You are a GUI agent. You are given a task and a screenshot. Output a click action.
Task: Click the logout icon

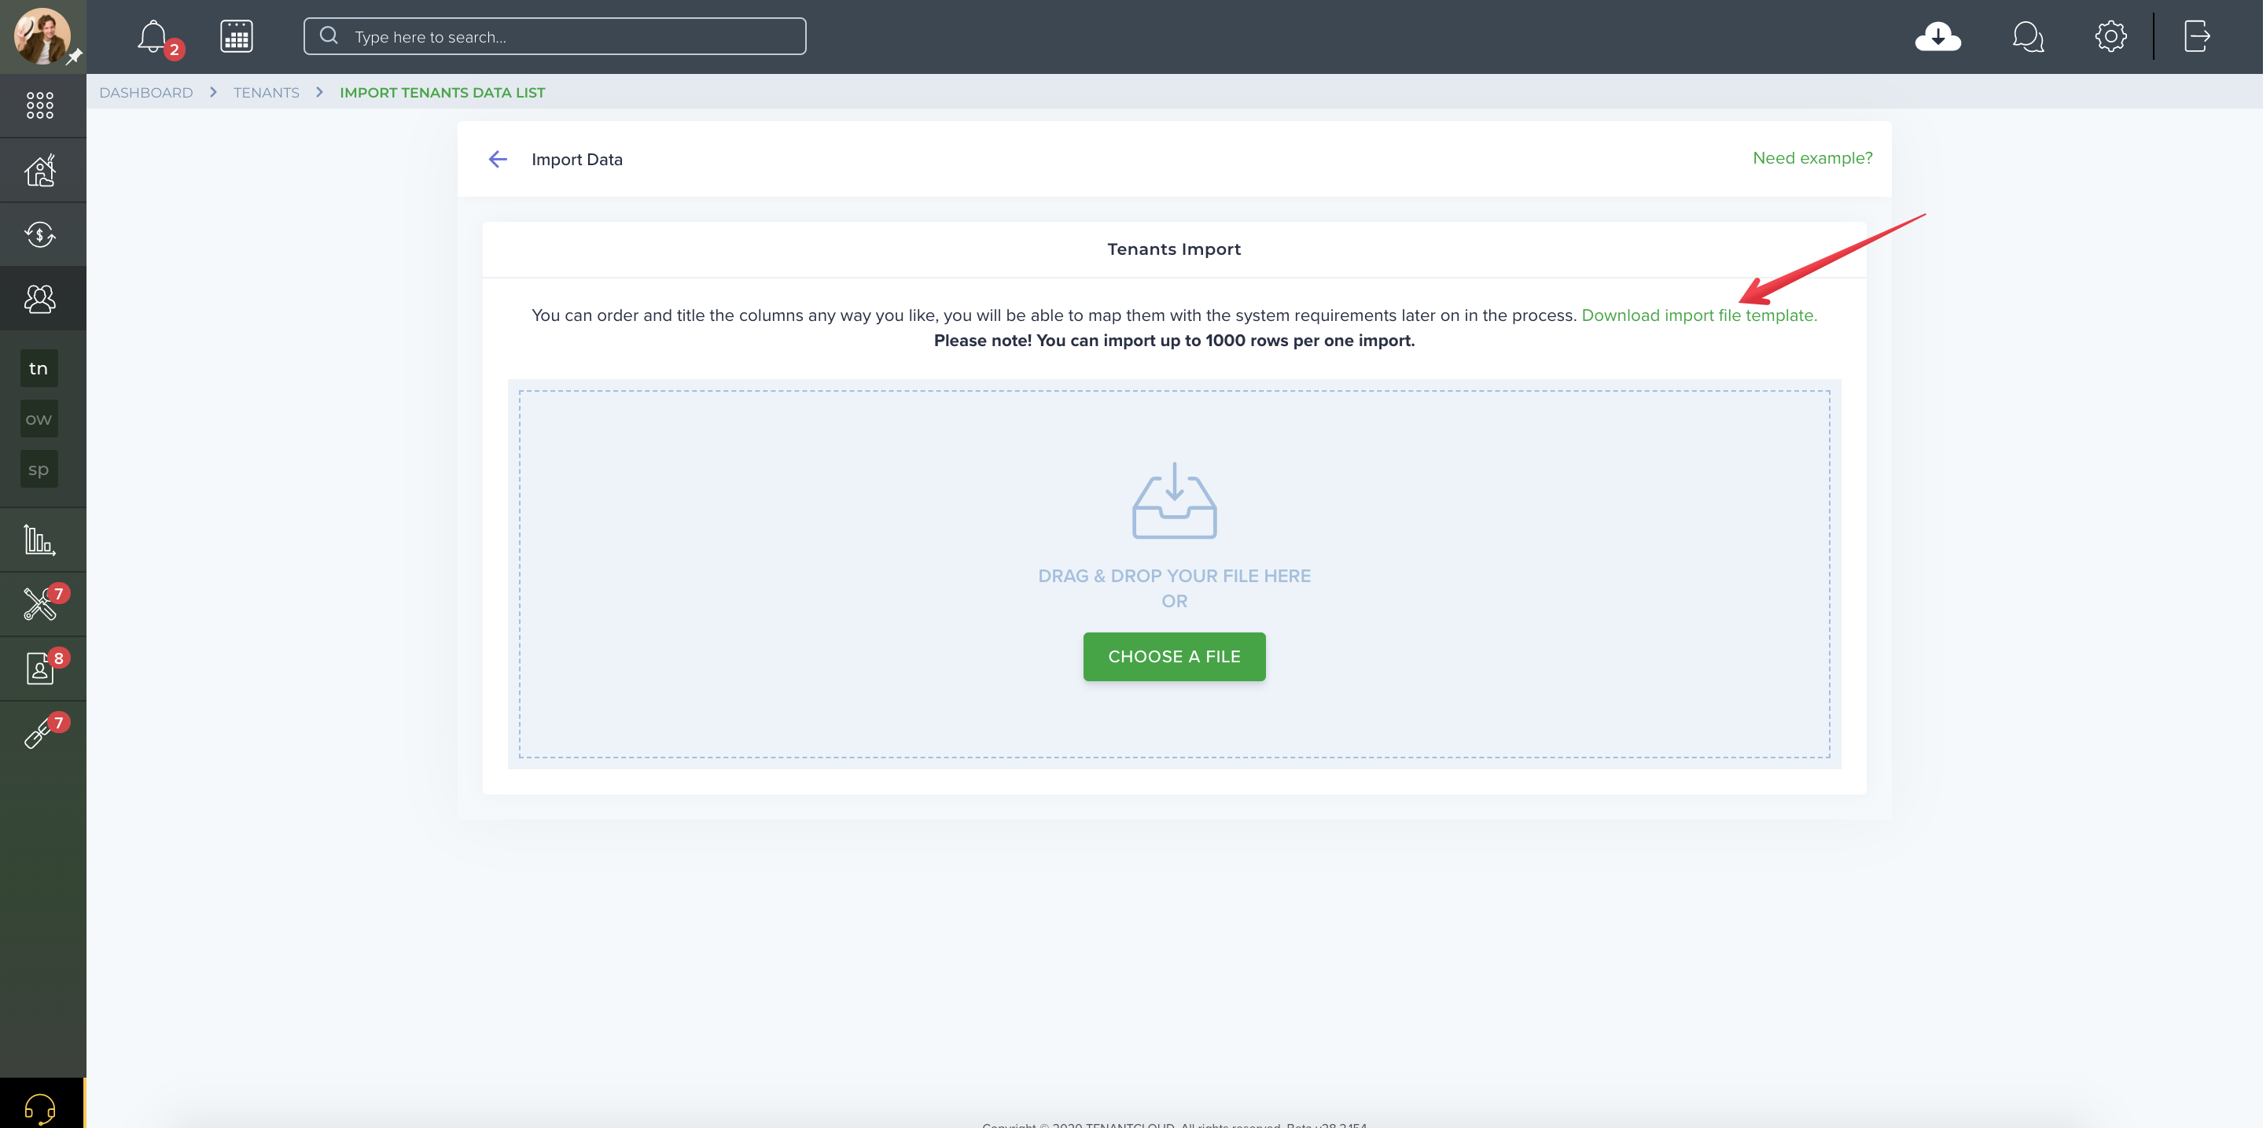click(2197, 37)
